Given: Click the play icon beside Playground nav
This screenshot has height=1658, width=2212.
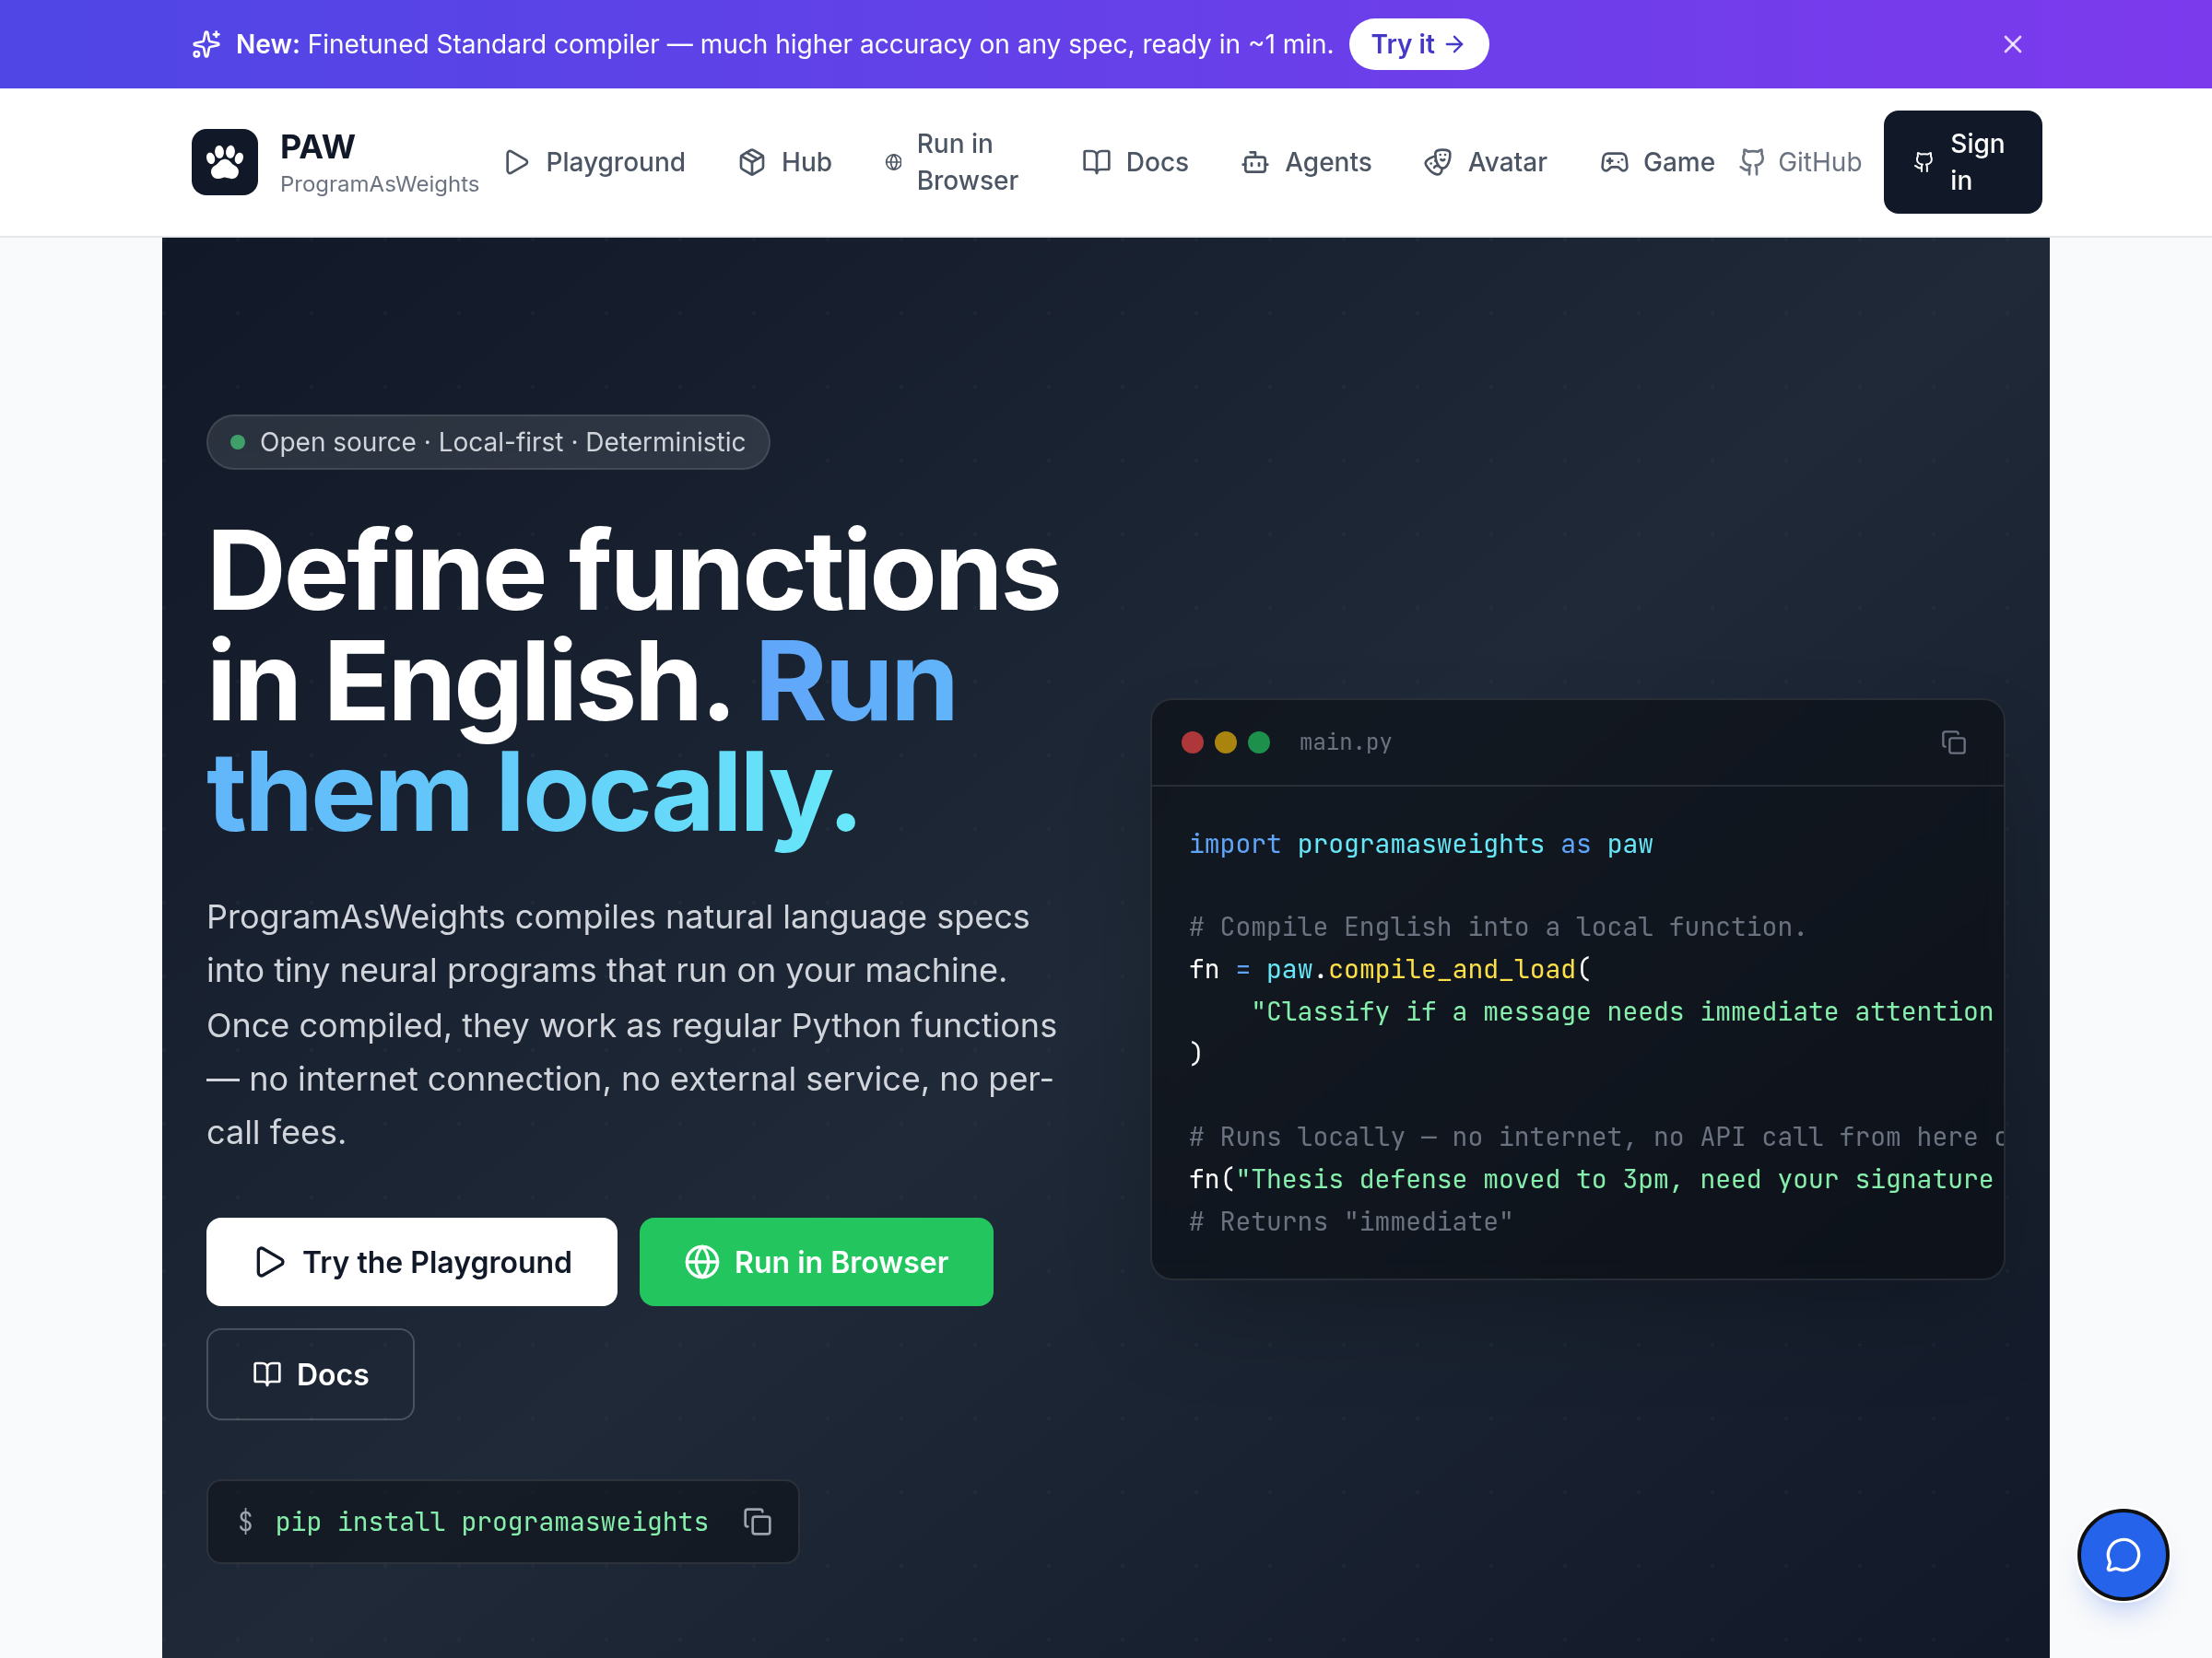Looking at the screenshot, I should pyautogui.click(x=517, y=162).
